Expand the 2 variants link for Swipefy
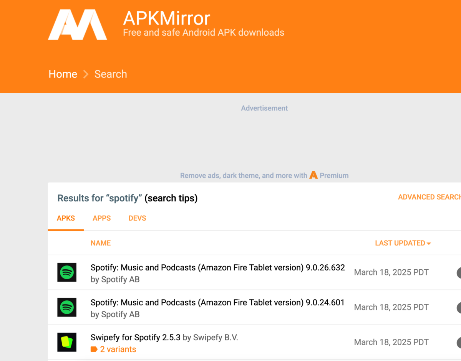461x361 pixels. 118,349
